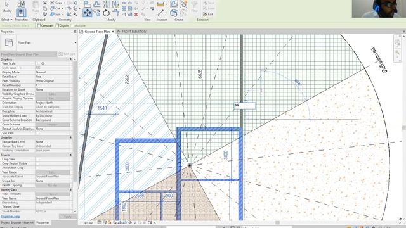Enable the Disjoin checkbox
This screenshot has height=228, width=406.
58,25
